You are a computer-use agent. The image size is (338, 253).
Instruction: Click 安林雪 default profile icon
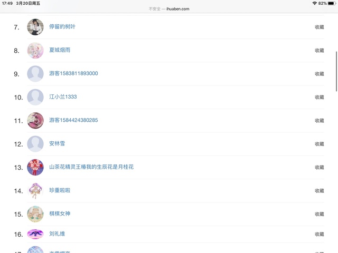coord(35,144)
